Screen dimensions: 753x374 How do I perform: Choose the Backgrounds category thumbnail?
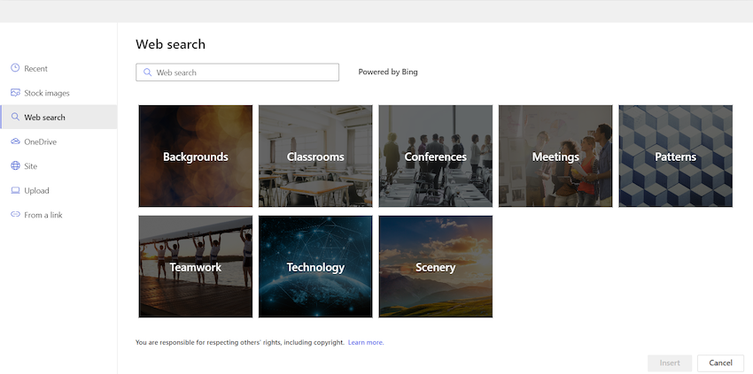(196, 156)
